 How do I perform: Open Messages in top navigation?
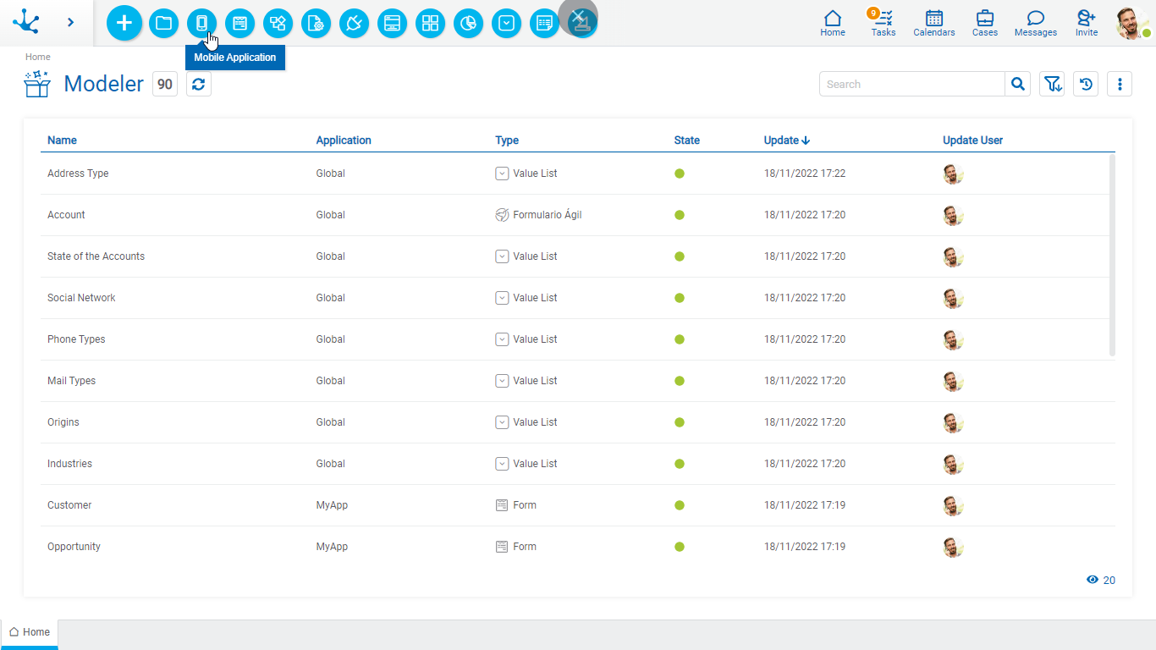[x=1036, y=23]
